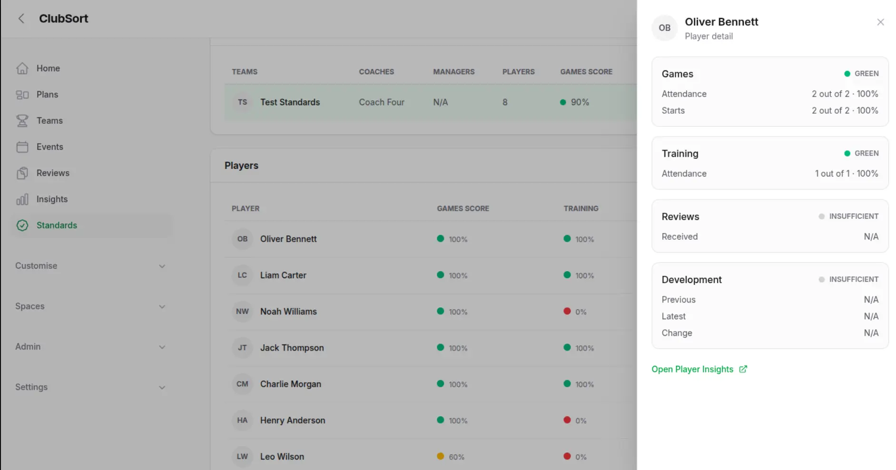Click the Plans sidebar icon
This screenshot has height=470, width=896.
[22, 95]
